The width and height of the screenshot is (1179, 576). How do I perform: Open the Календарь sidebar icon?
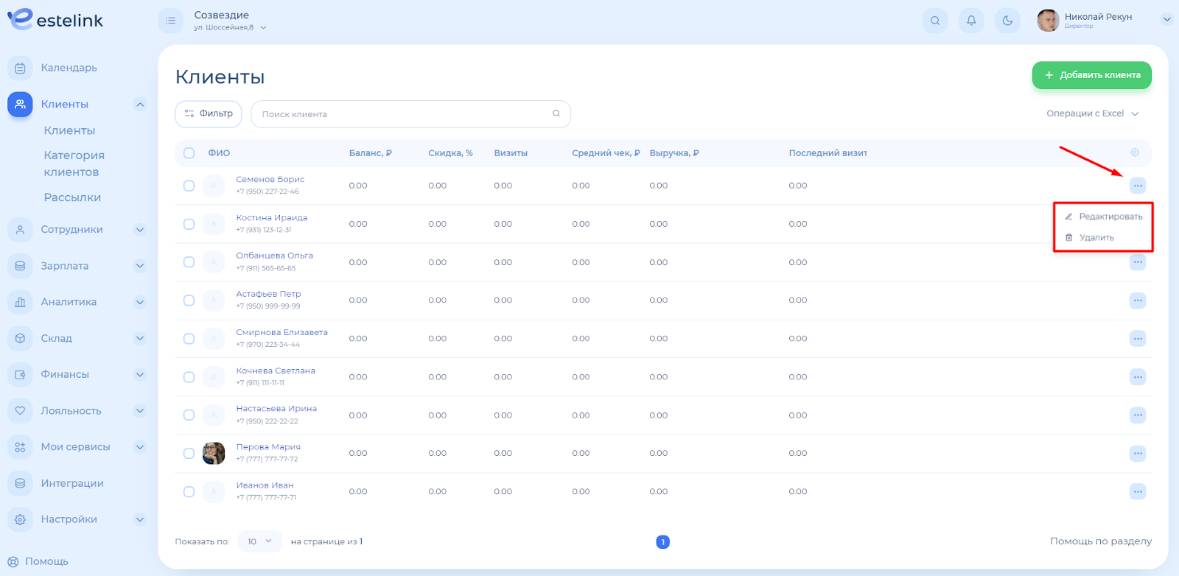tap(21, 68)
